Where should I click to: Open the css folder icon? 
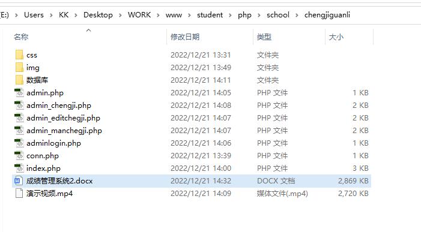coord(19,55)
